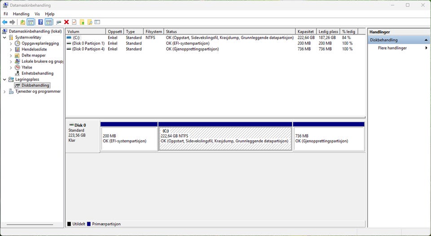Click the black Utildelt legend swatch

tap(69, 224)
